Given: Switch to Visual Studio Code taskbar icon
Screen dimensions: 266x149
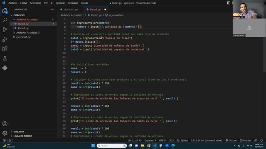Looking at the screenshot, I should point(155,146).
